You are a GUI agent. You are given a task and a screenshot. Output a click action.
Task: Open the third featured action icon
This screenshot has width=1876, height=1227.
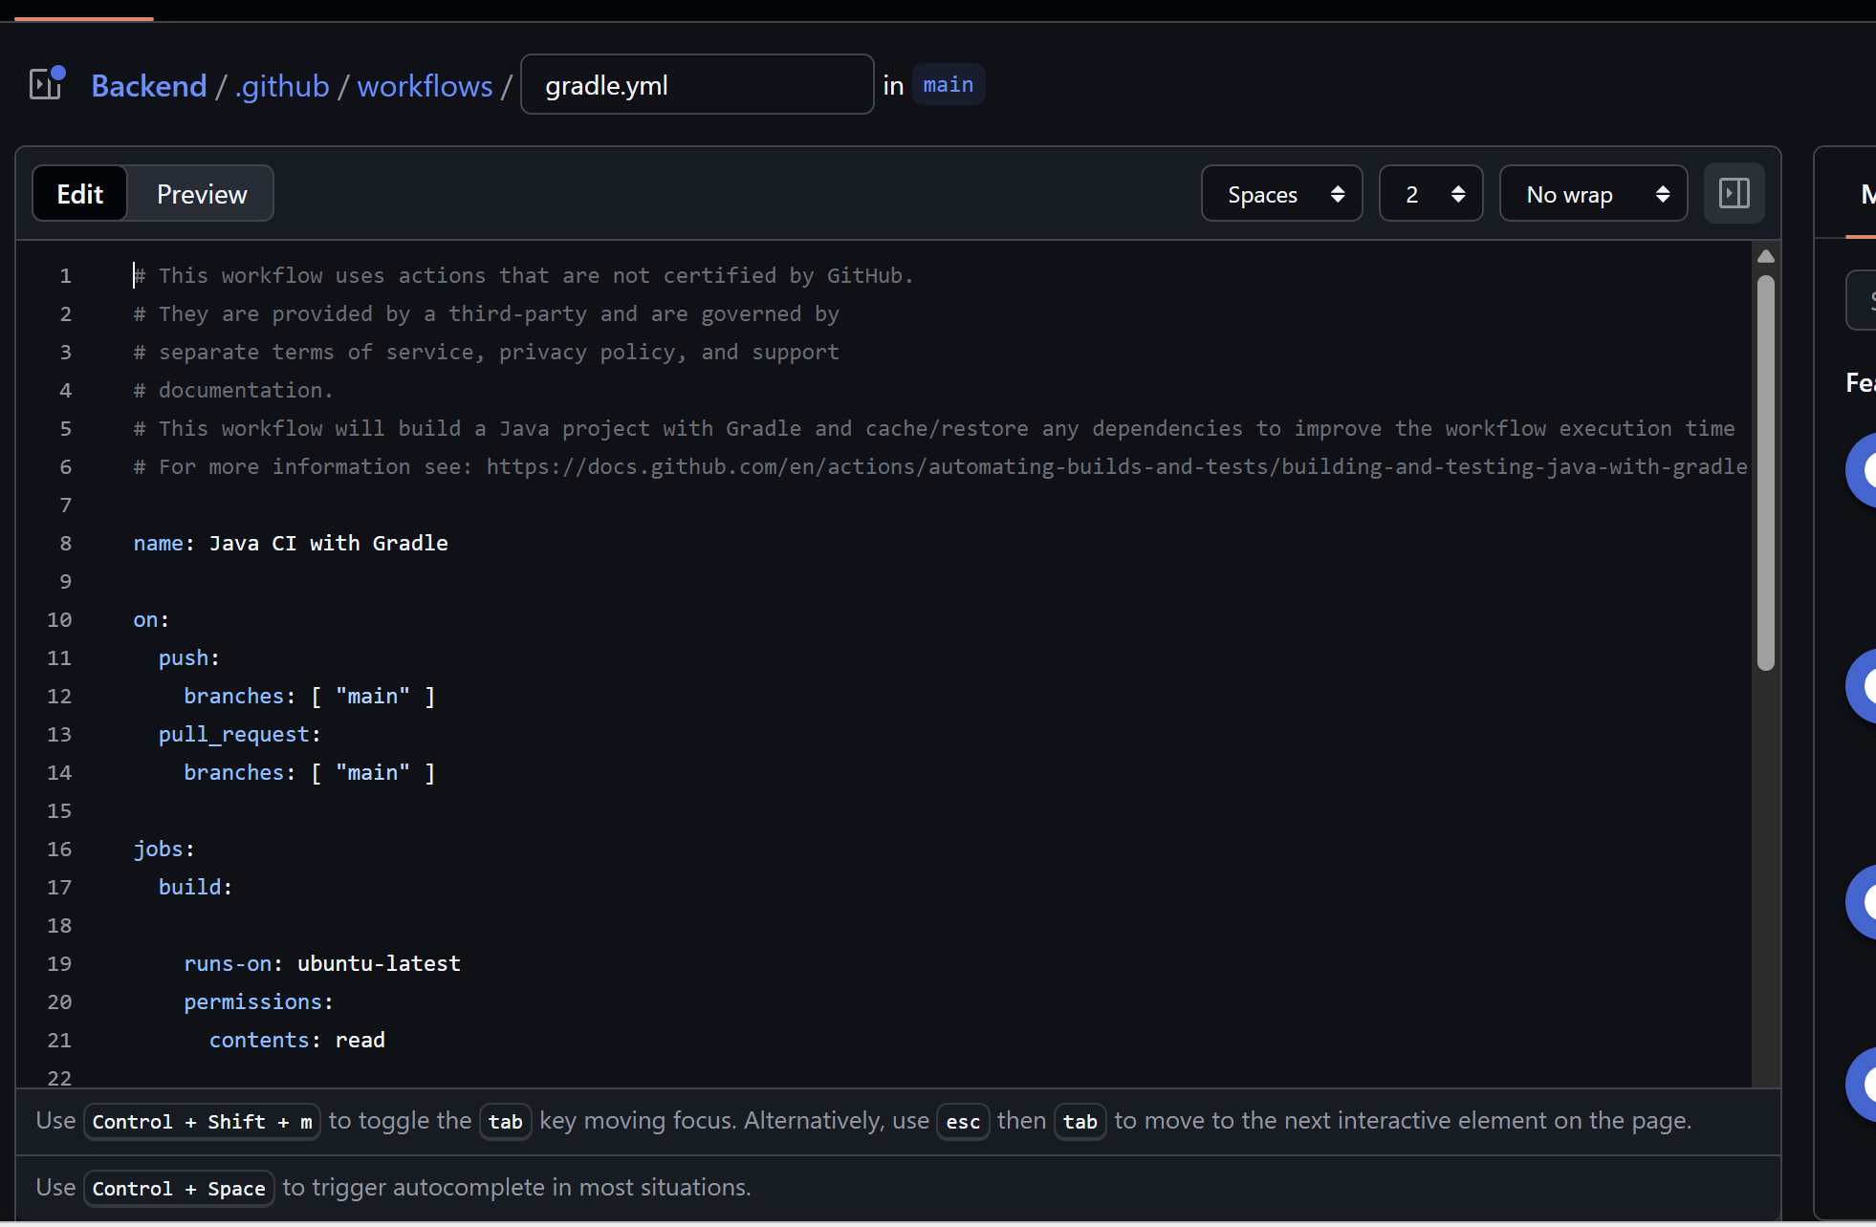[x=1863, y=901]
